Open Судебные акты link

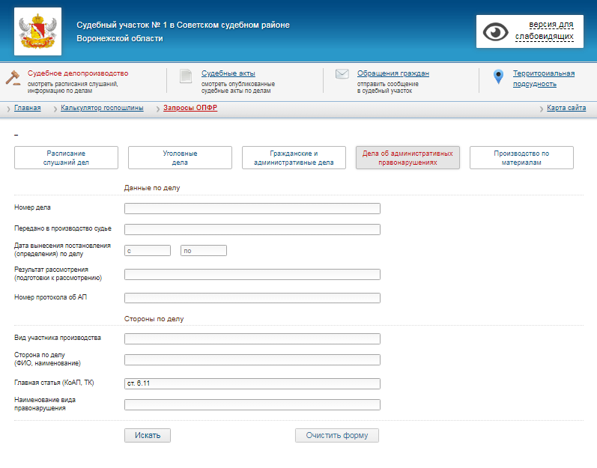click(228, 73)
